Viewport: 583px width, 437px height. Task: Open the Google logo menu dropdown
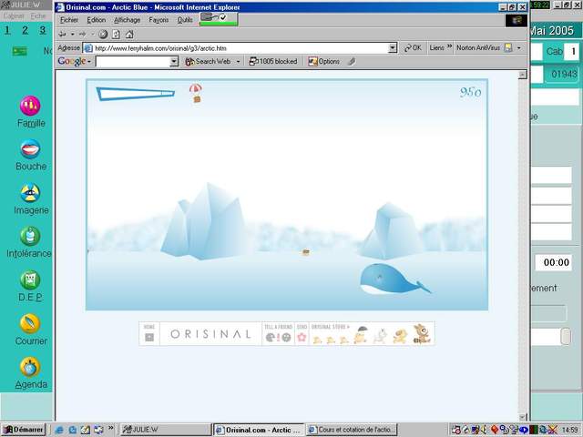pyautogui.click(x=89, y=61)
